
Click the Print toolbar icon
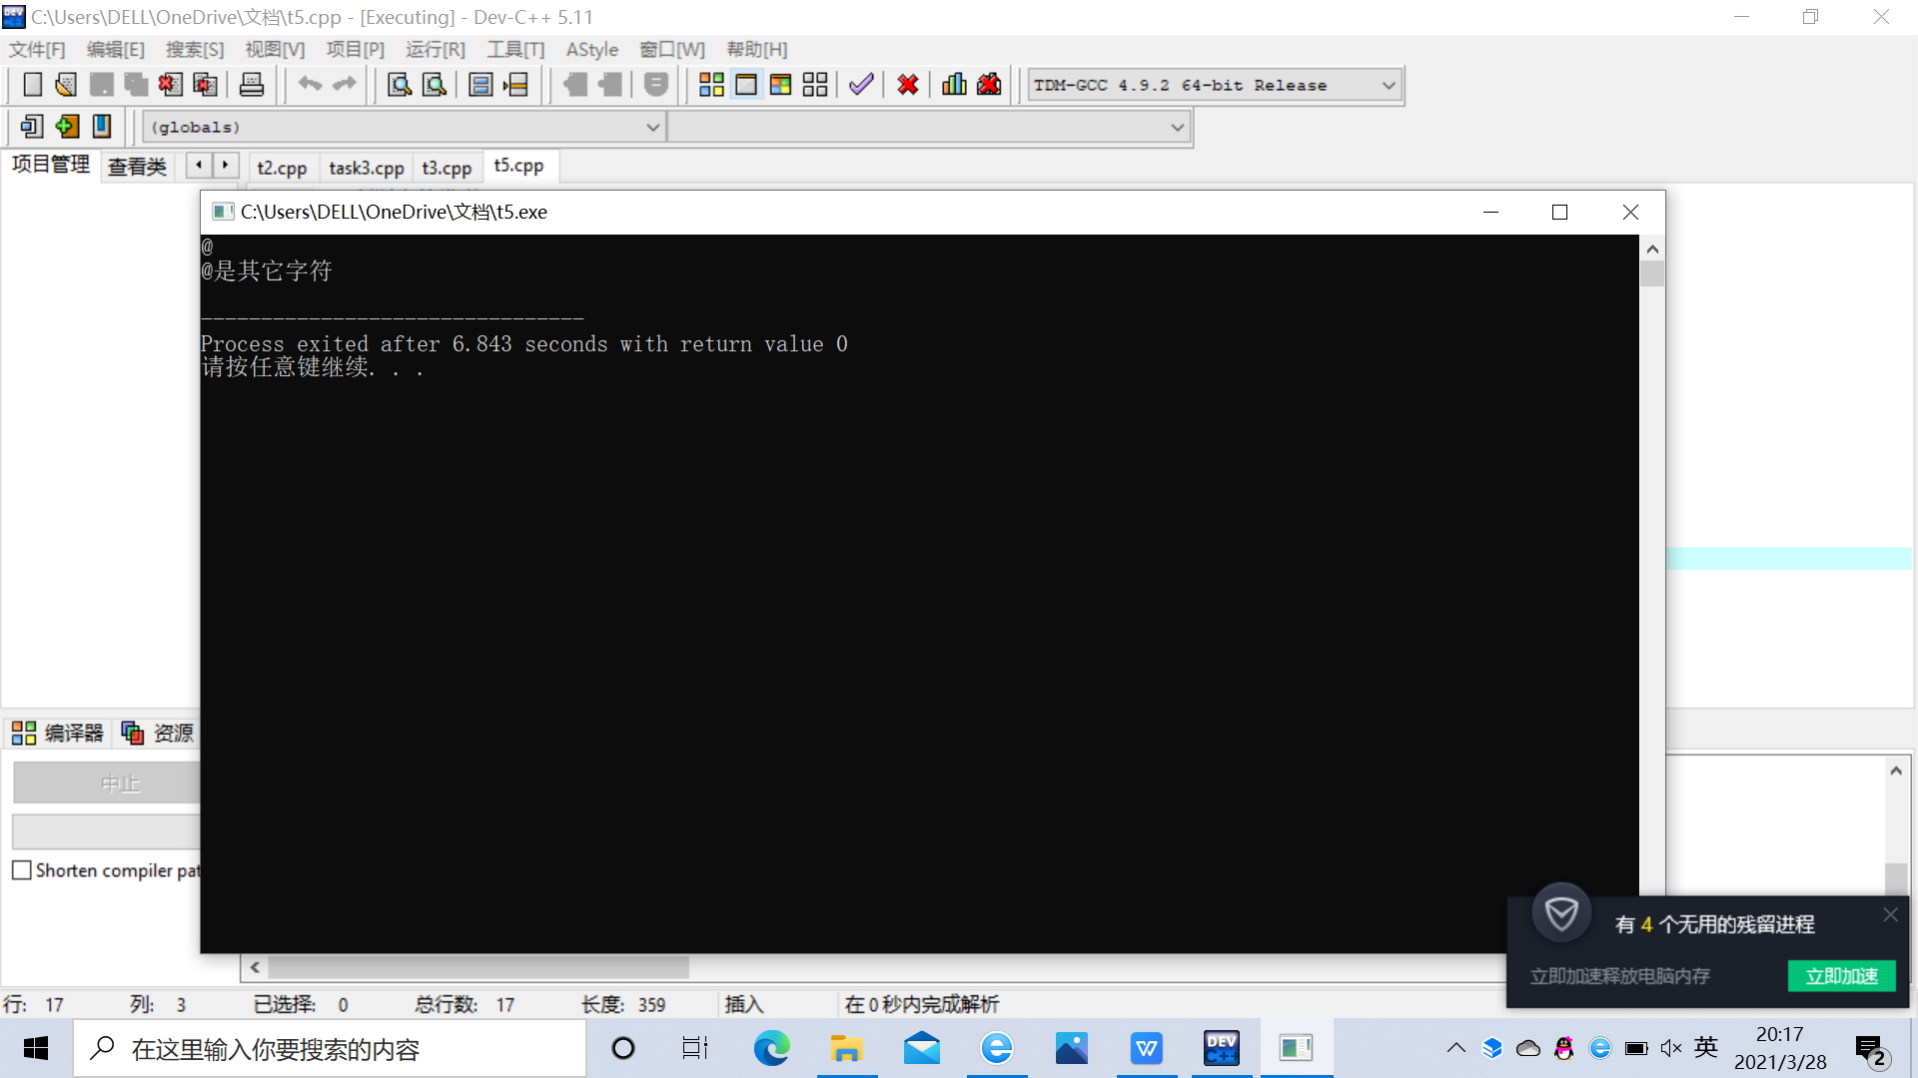click(x=252, y=85)
